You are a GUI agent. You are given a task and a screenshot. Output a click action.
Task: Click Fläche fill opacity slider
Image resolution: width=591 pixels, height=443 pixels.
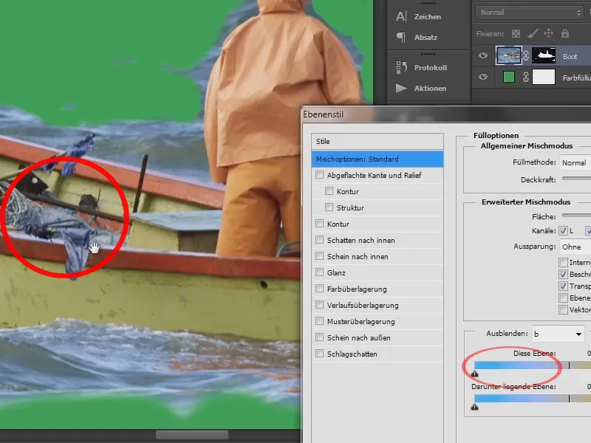point(576,216)
